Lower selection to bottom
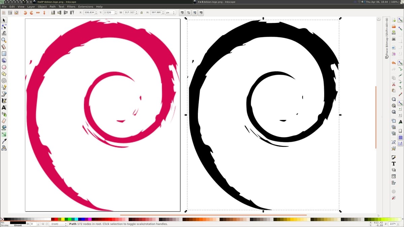This screenshot has height=227, width=404. (x=53, y=12)
